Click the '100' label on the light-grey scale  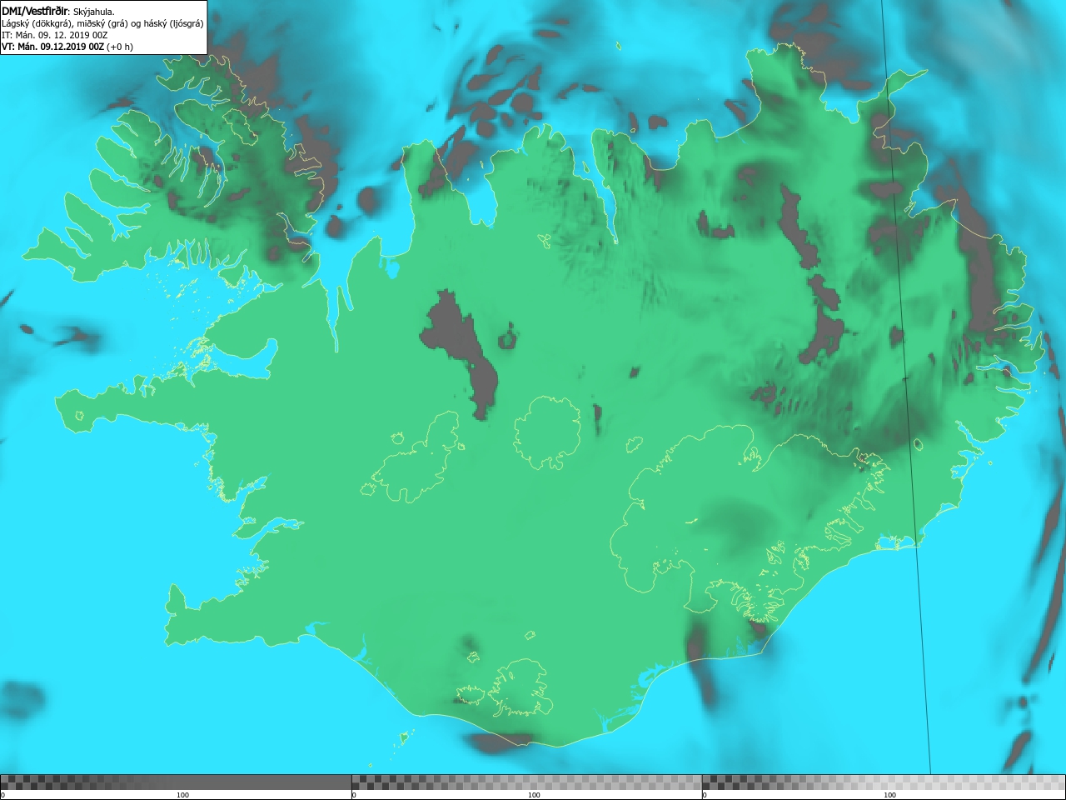click(889, 795)
